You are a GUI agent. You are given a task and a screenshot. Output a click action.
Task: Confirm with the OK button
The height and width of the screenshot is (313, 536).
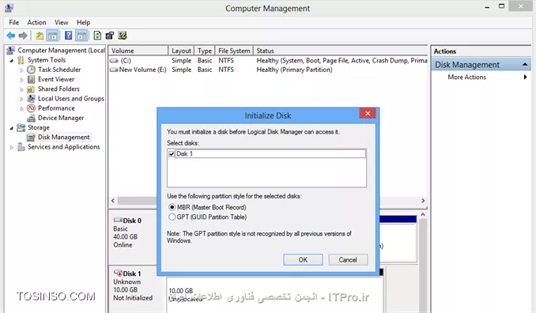[x=303, y=260]
